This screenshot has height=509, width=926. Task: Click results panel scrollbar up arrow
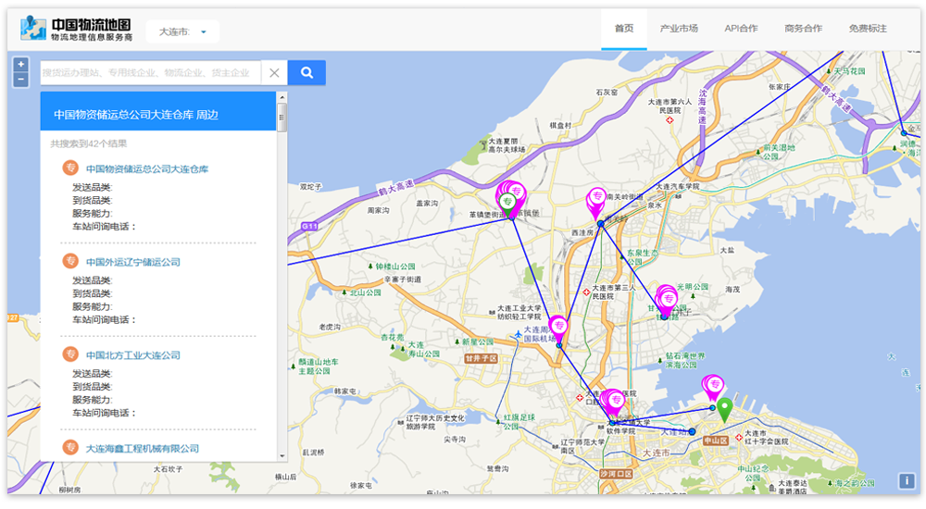[282, 97]
